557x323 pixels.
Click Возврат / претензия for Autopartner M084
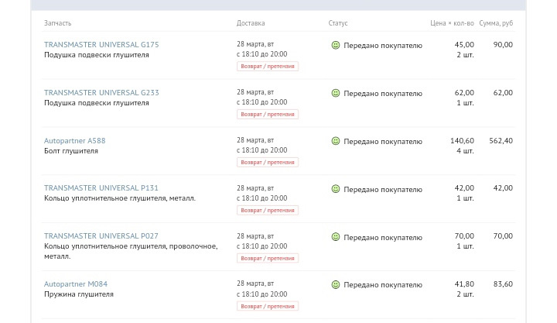268,306
